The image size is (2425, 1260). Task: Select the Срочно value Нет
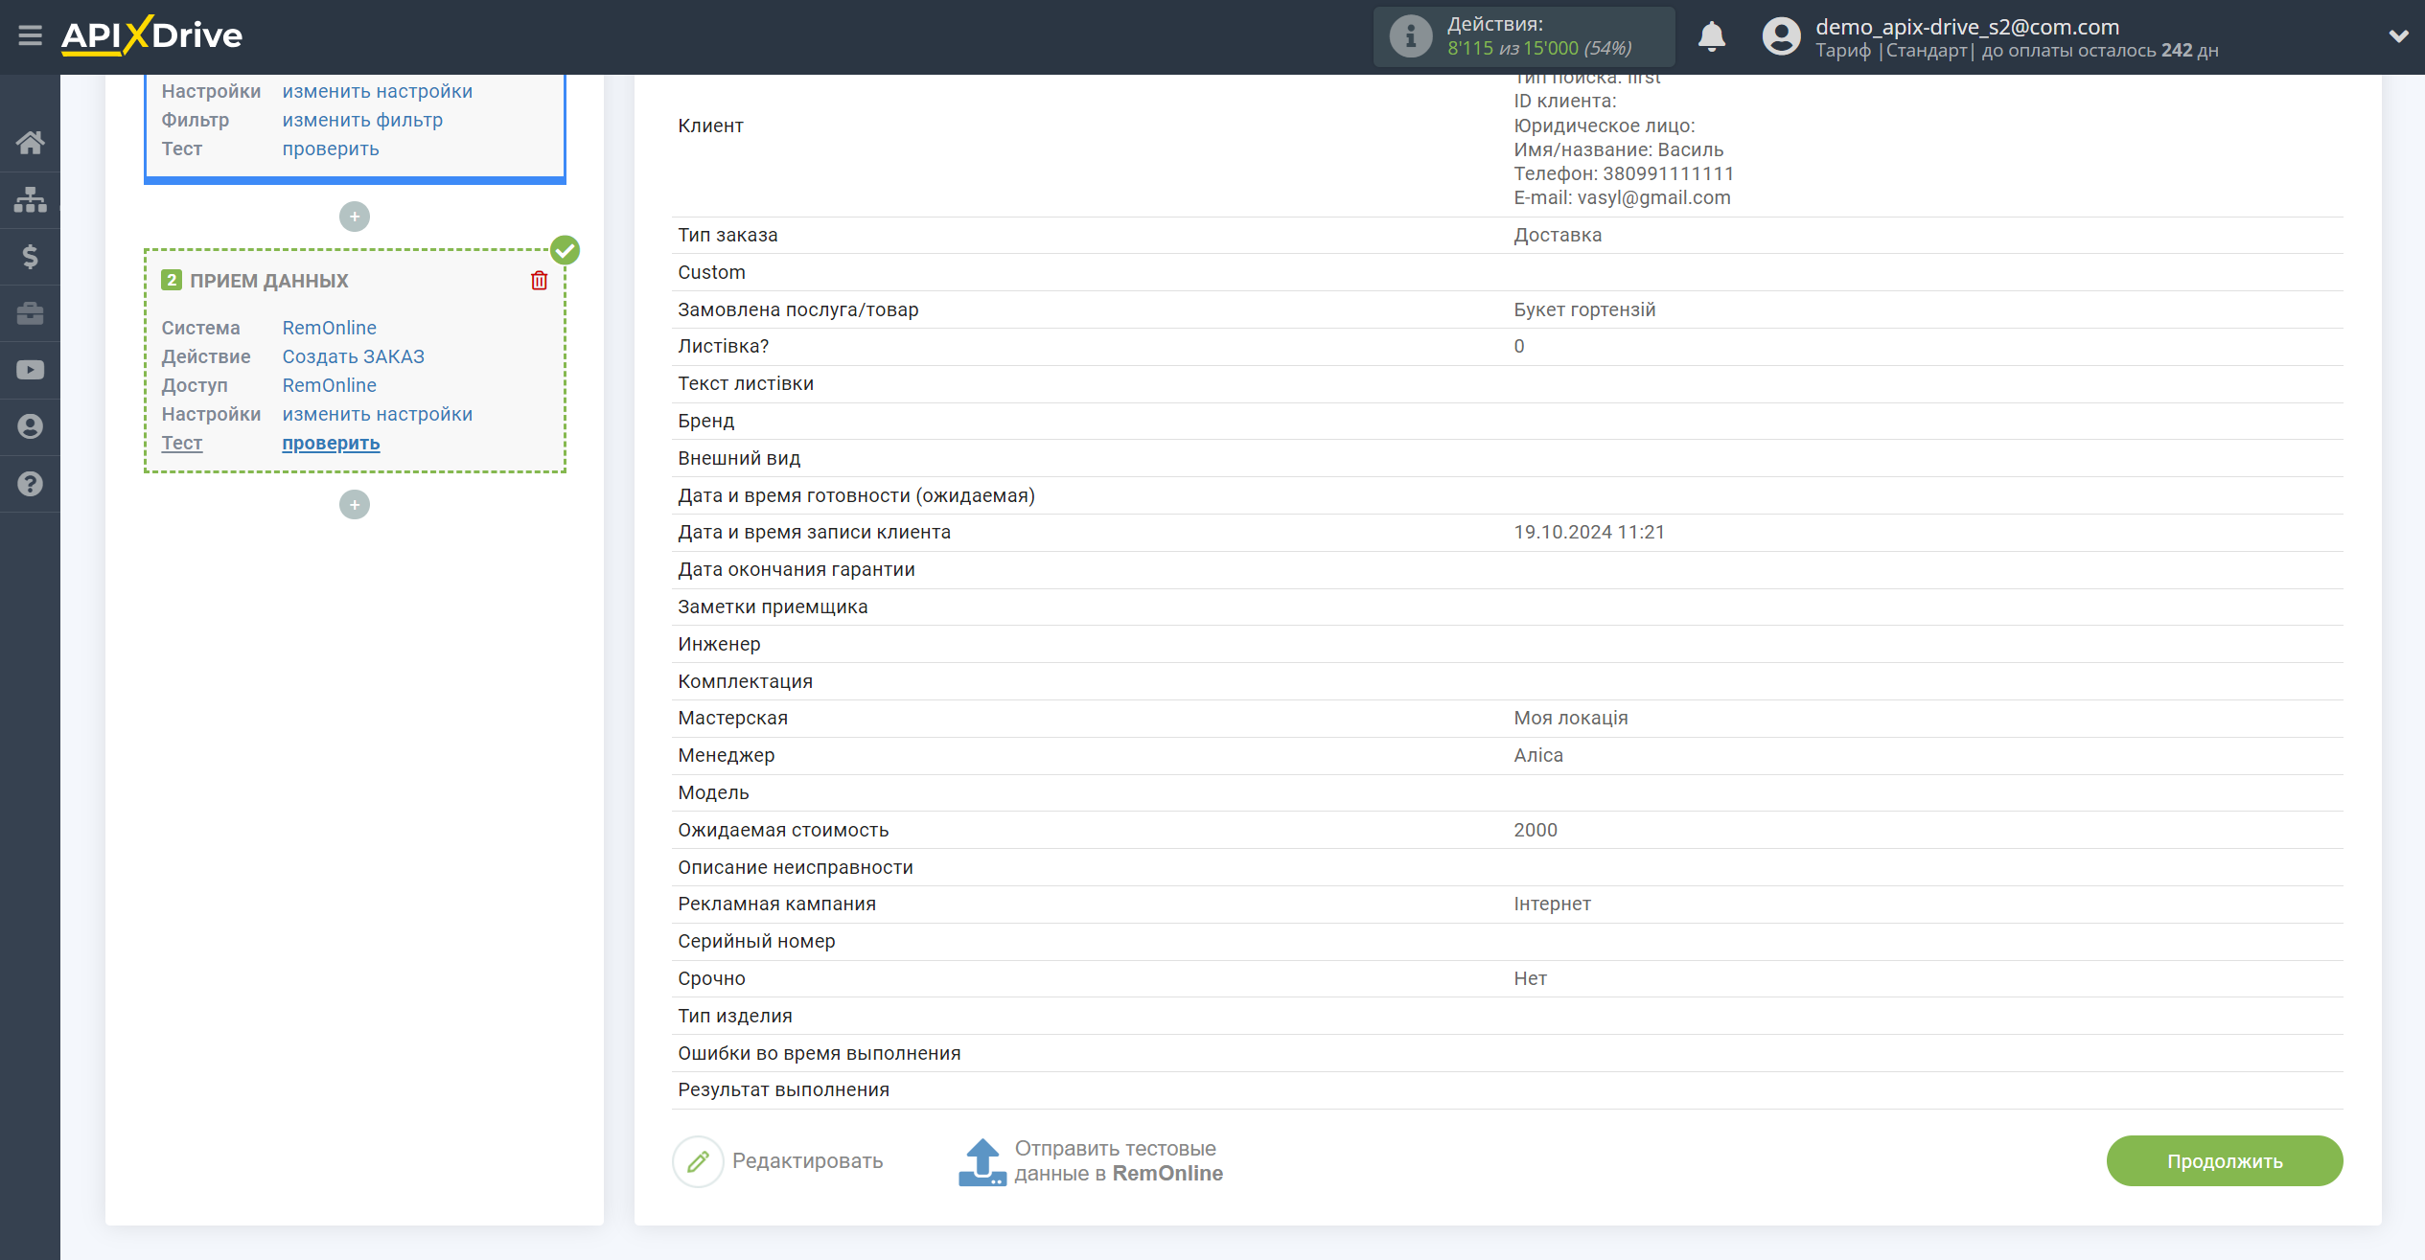pos(1530,978)
